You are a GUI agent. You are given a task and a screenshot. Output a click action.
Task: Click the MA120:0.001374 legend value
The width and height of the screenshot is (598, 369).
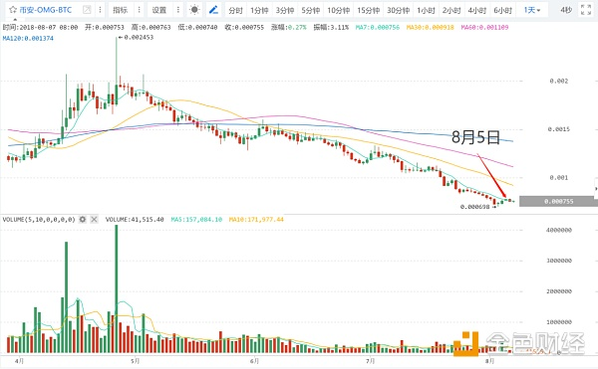pyautogui.click(x=28, y=39)
